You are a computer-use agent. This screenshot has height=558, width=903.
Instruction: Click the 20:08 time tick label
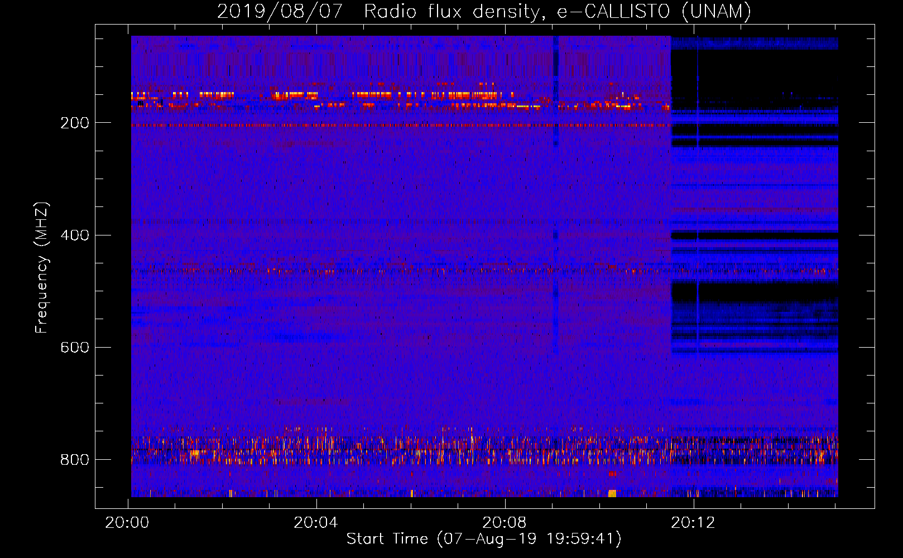pyautogui.click(x=505, y=522)
